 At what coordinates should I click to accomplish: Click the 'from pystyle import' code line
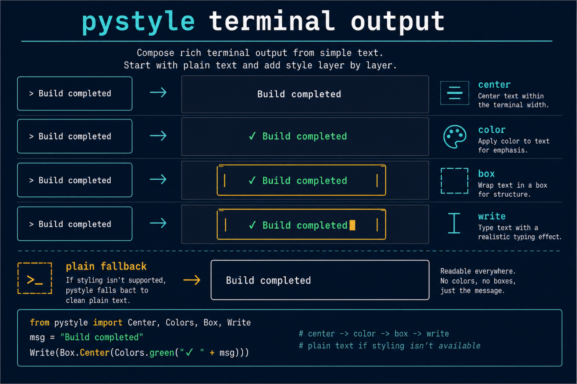tap(140, 323)
